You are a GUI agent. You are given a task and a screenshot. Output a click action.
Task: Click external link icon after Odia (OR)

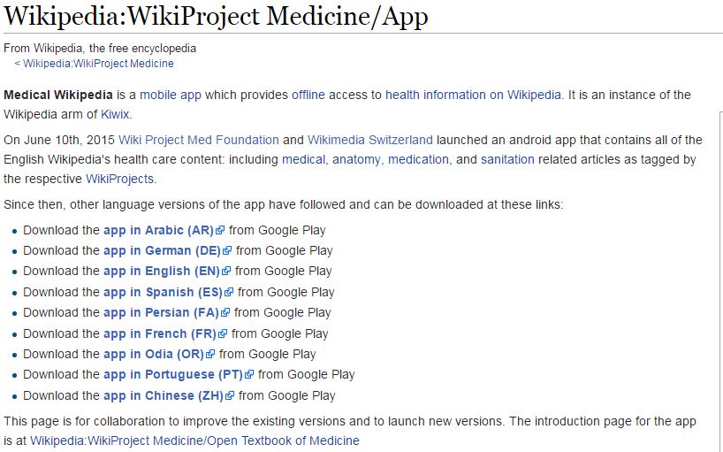pos(210,354)
